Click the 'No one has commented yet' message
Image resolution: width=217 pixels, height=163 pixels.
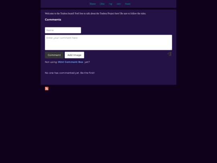[x=70, y=73]
